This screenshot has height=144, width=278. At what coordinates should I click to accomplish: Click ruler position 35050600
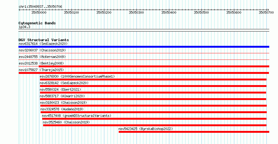pyautogui.click(x=234, y=12)
